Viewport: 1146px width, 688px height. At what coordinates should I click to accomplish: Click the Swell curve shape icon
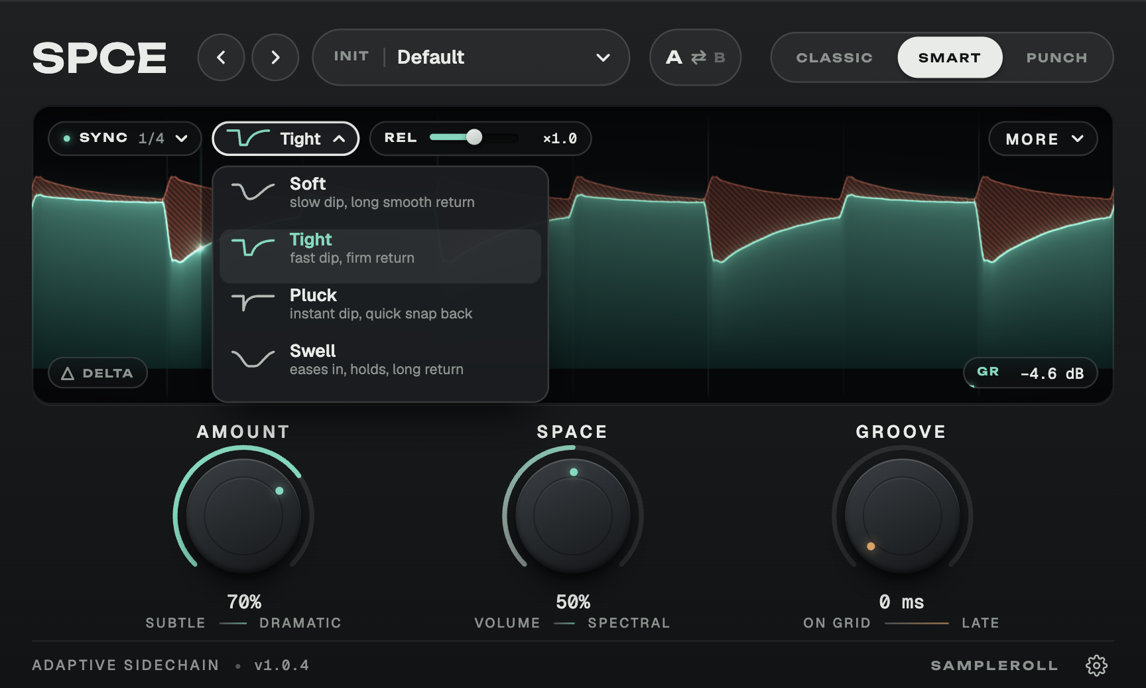point(253,358)
